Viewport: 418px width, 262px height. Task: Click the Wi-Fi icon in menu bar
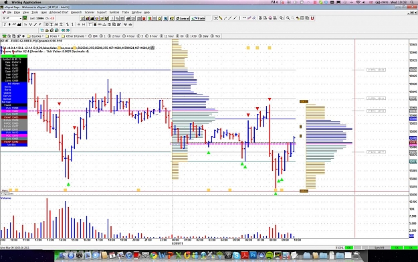358,2
